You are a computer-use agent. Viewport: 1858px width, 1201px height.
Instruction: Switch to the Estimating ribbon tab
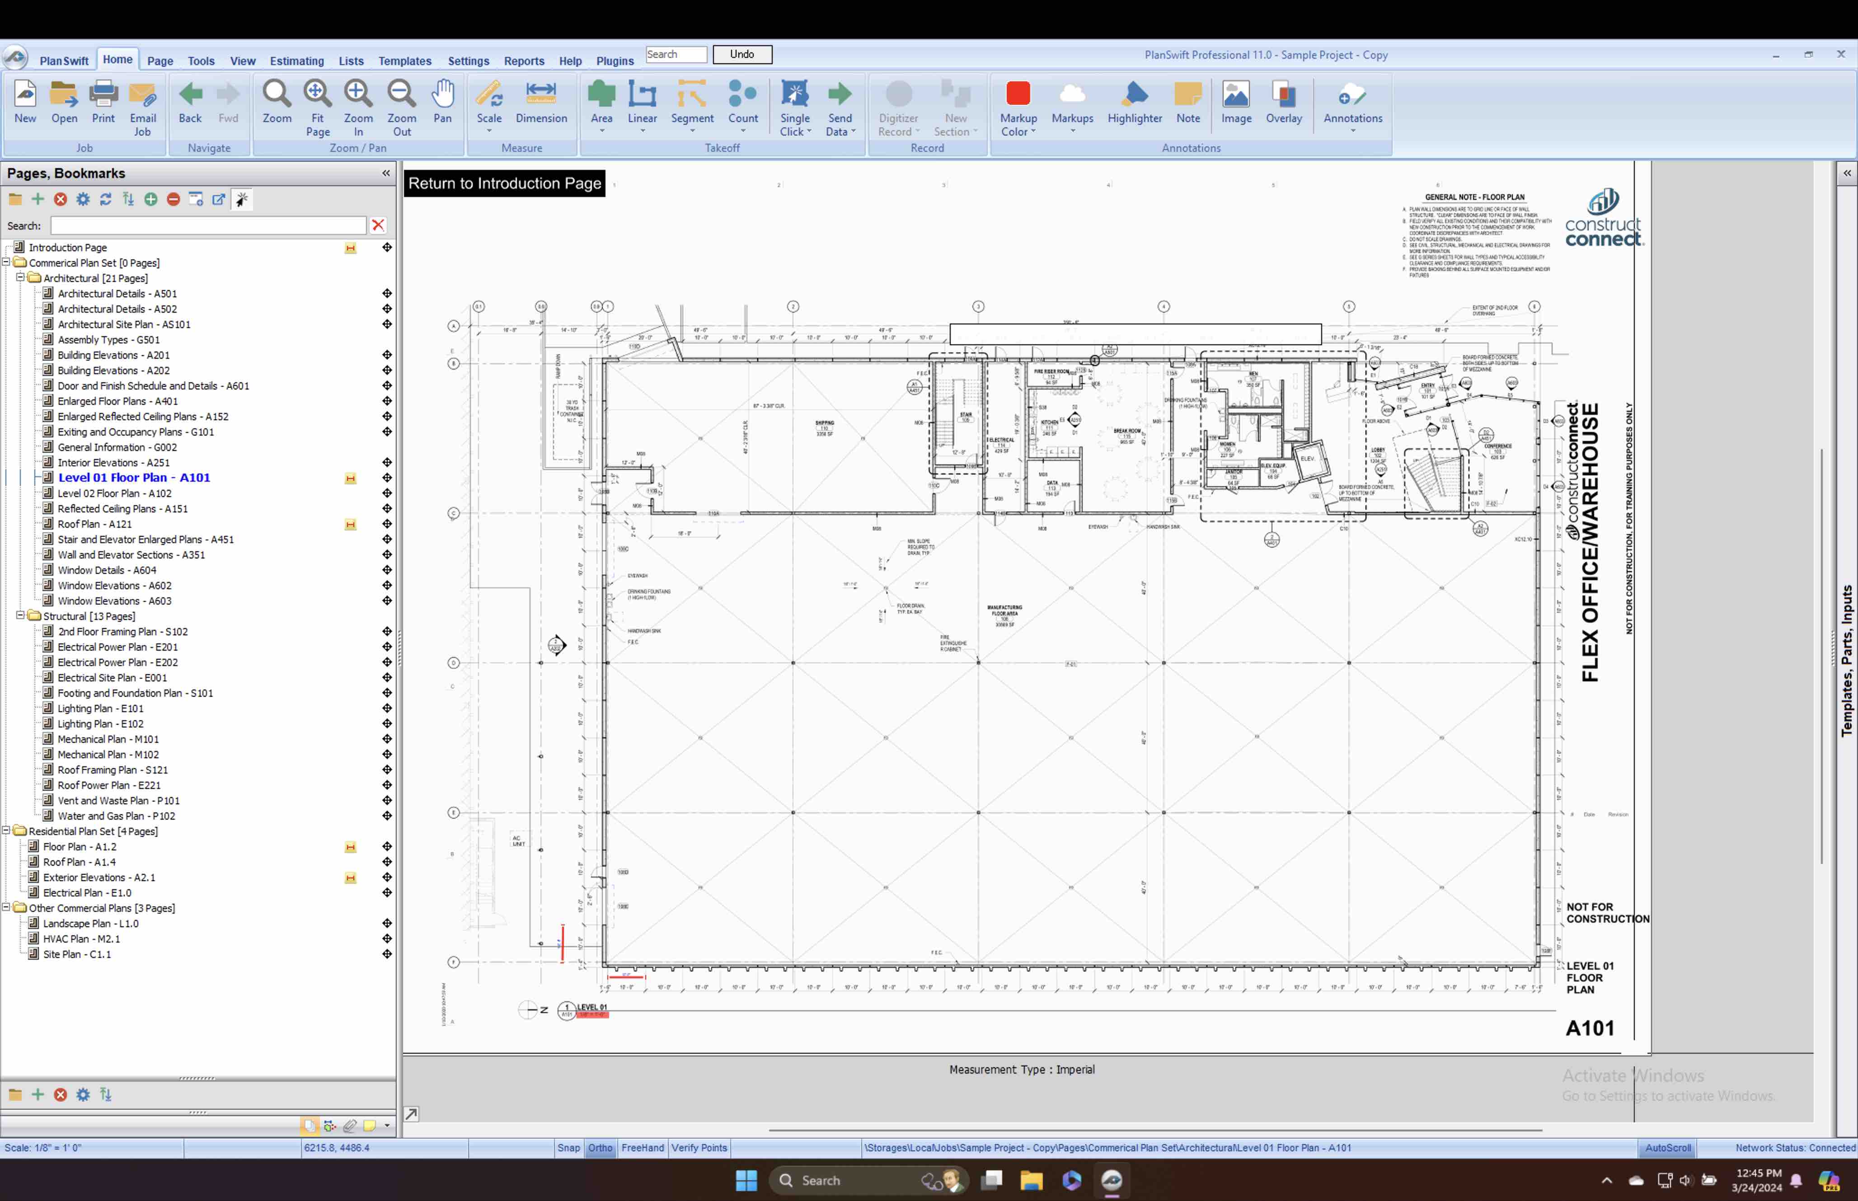296,61
